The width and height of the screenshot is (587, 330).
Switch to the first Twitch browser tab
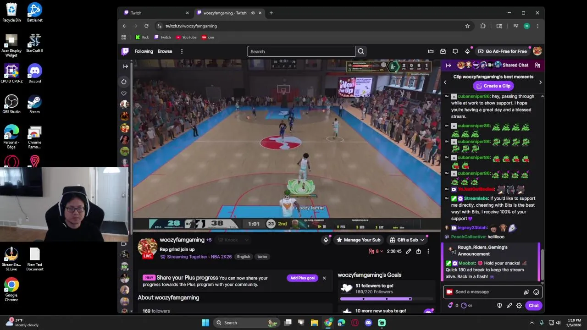coord(156,13)
